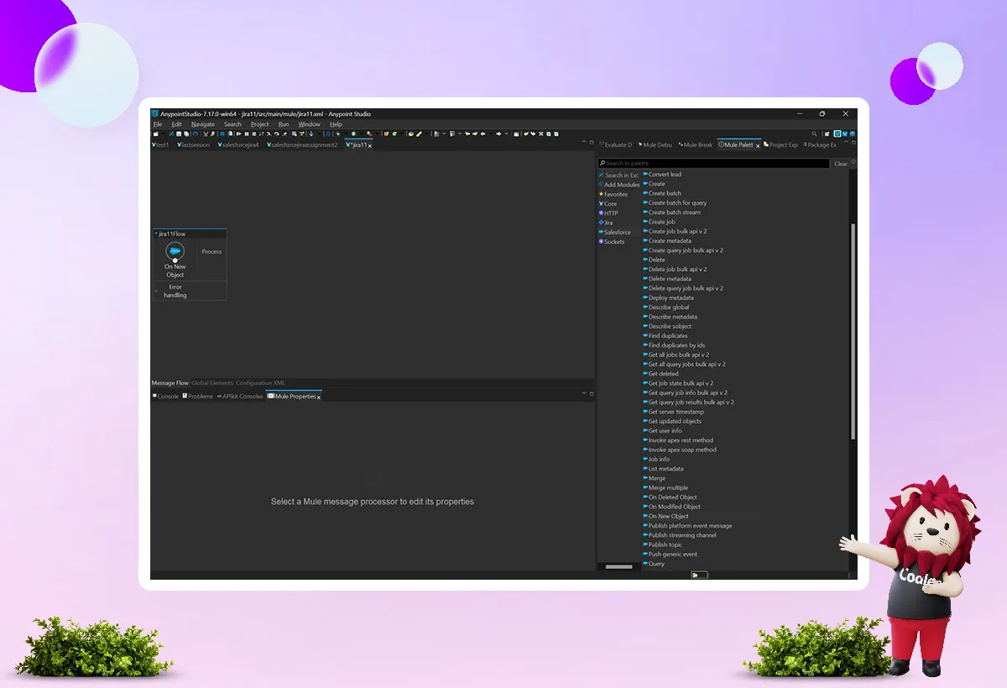
Task: Close the Mule Properties tab
Action: coord(319,397)
